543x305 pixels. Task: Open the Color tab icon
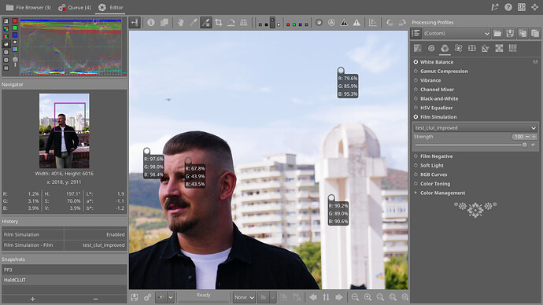coord(445,49)
